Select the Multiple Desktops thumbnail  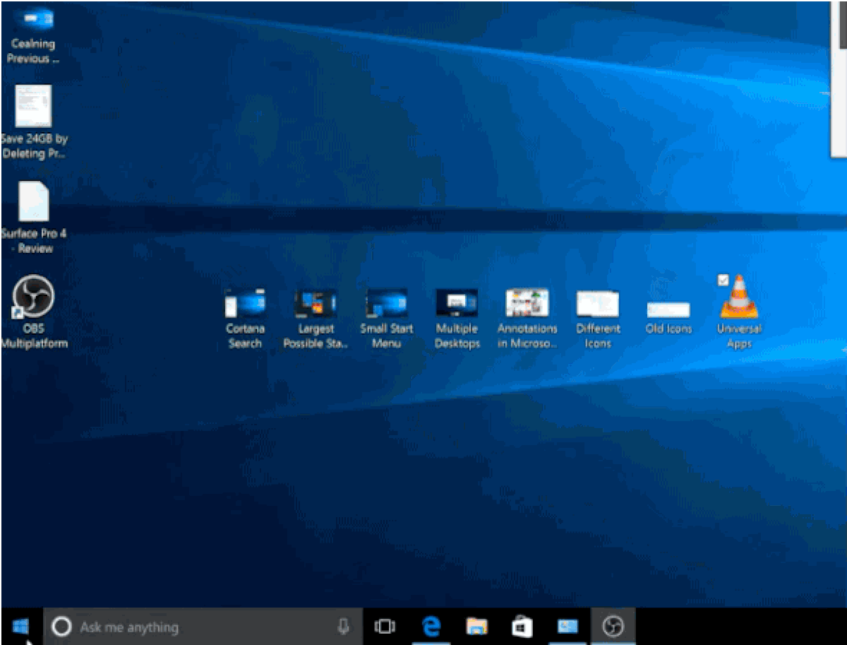click(457, 304)
